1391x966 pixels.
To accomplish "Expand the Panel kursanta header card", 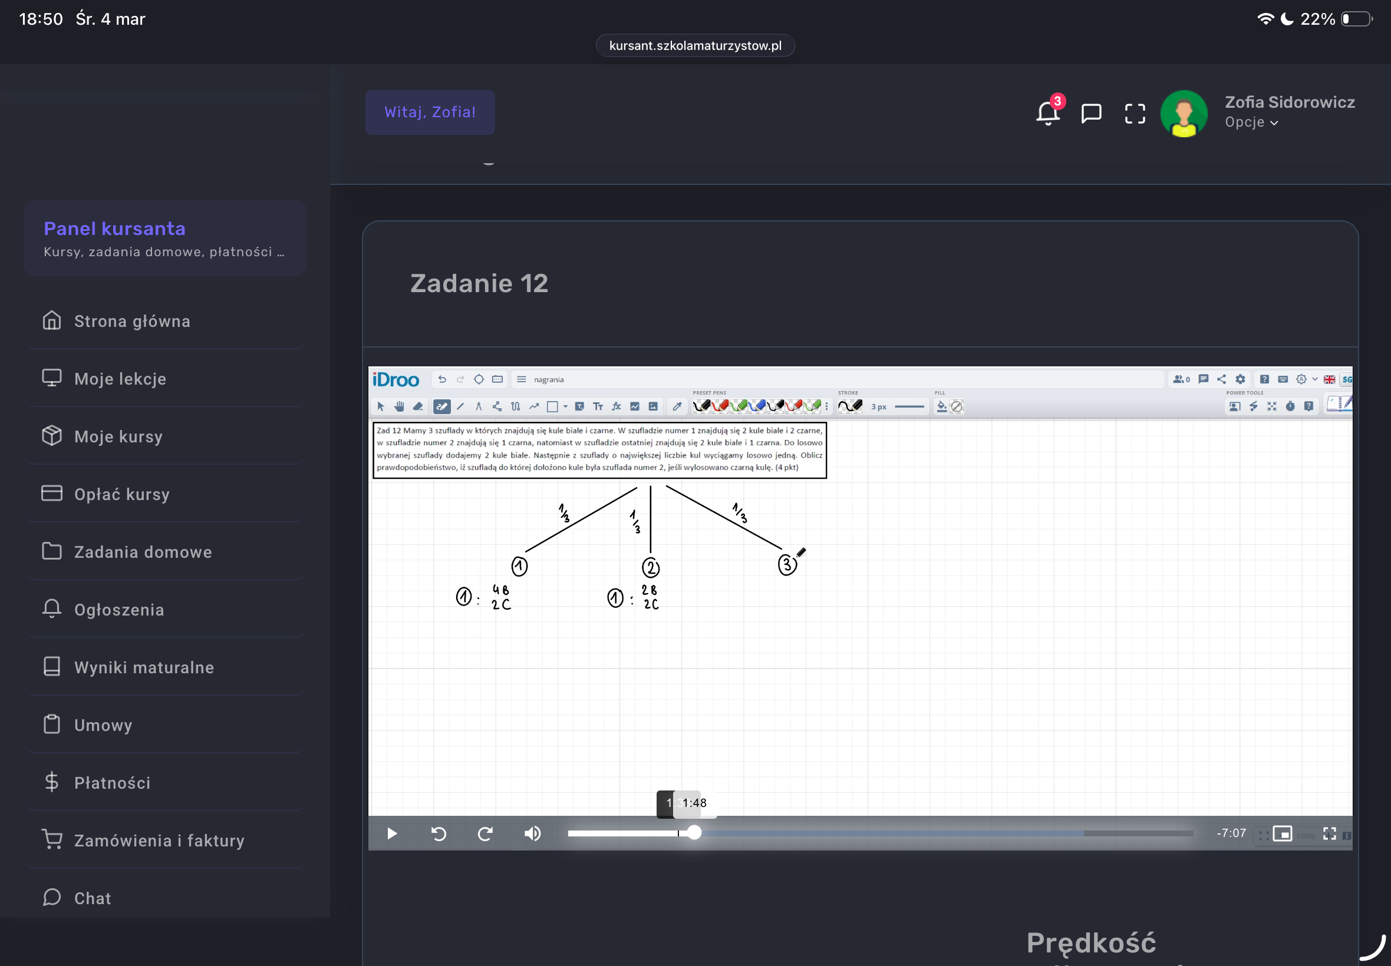I will (x=164, y=238).
